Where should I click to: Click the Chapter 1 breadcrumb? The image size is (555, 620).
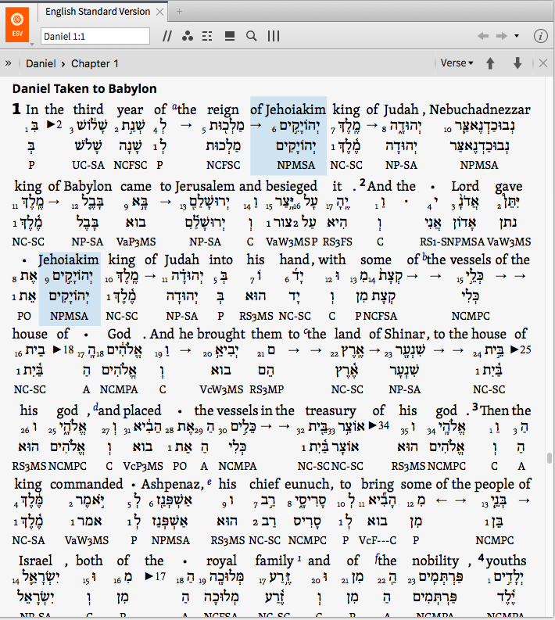tap(95, 63)
